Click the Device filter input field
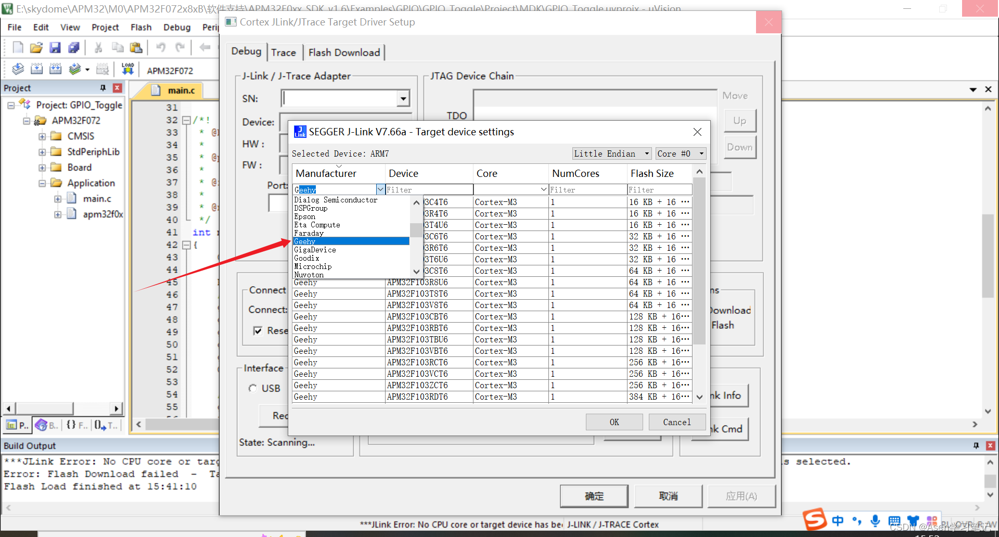Image resolution: width=999 pixels, height=537 pixels. [429, 189]
